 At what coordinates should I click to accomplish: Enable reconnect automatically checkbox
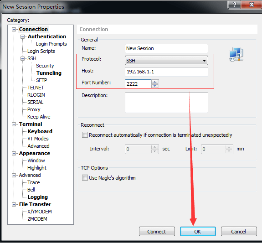click(85, 135)
